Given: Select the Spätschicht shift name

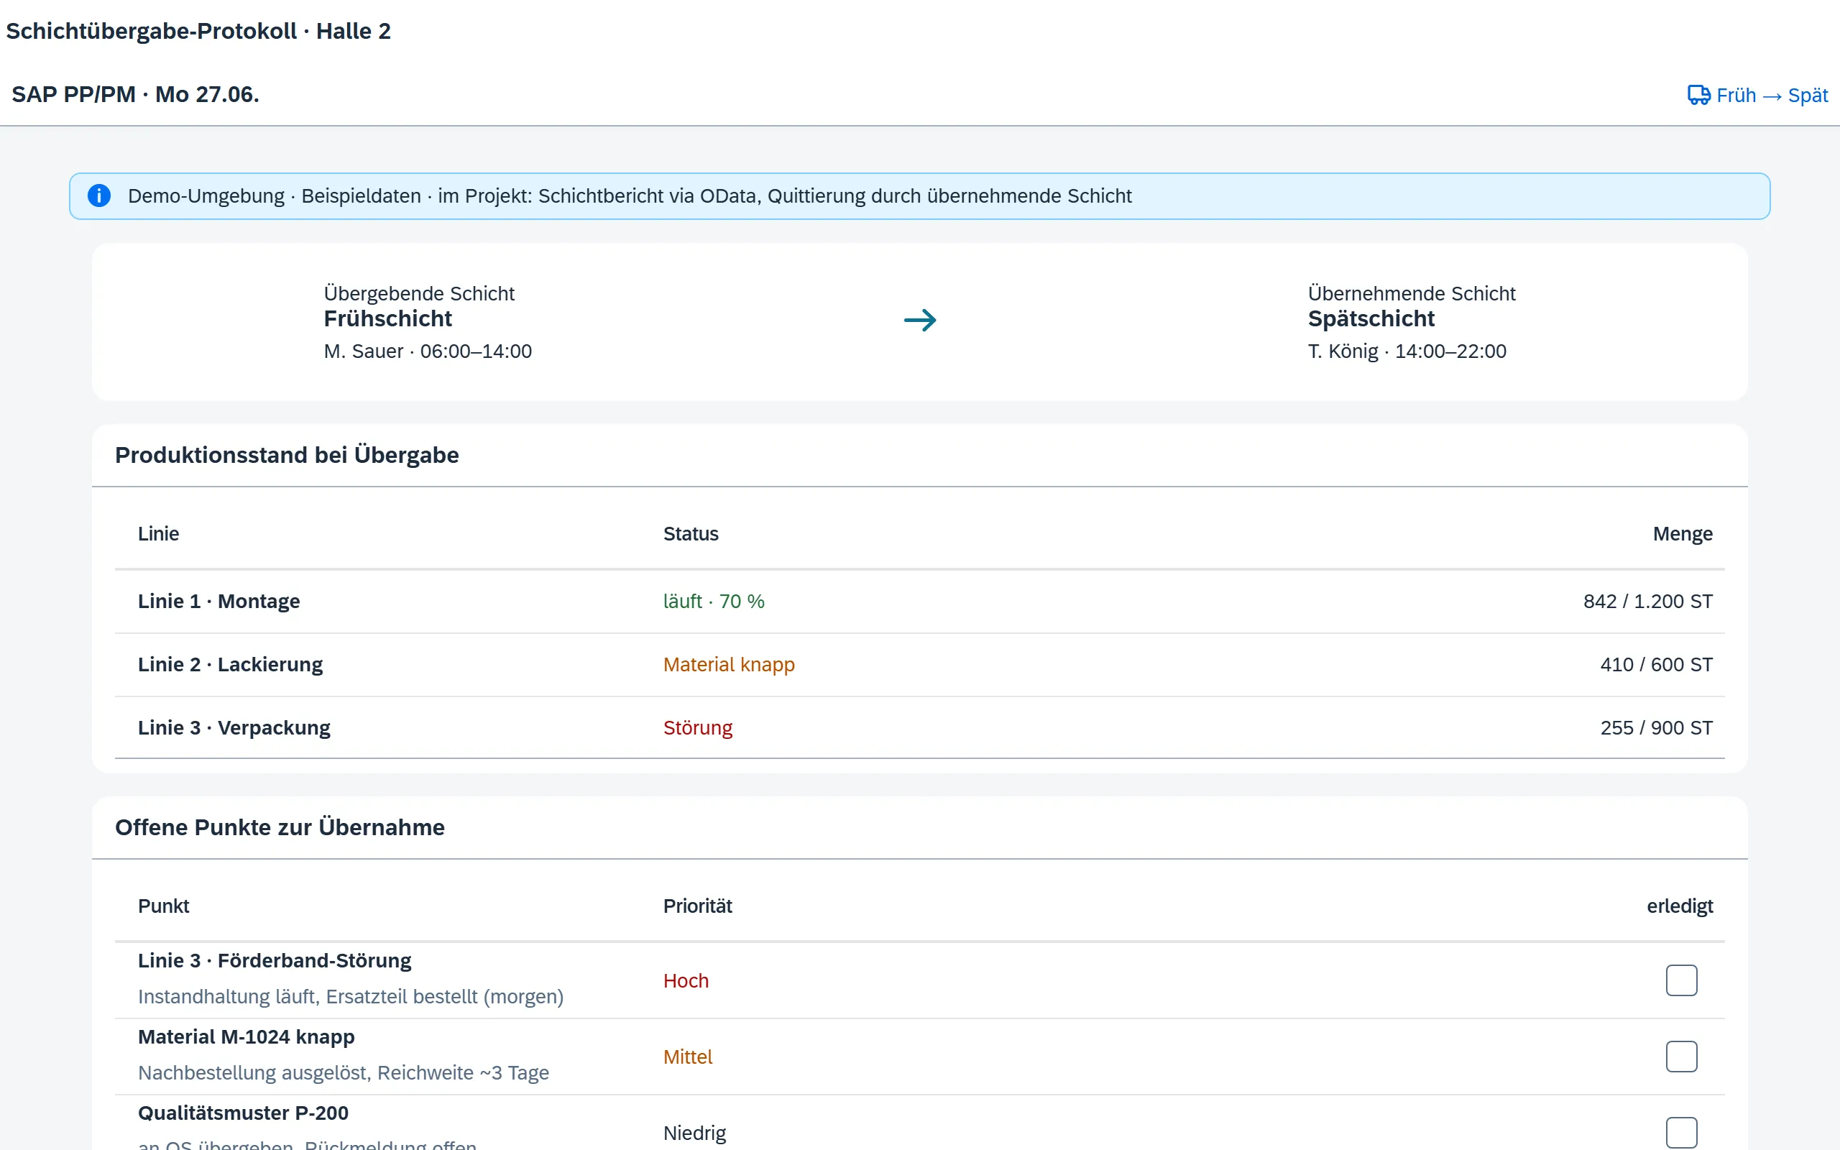Looking at the screenshot, I should point(1371,318).
